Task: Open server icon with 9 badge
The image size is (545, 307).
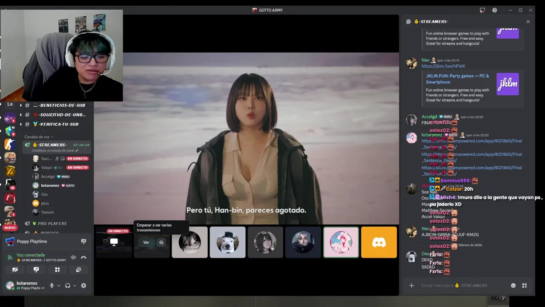Action: [10, 131]
